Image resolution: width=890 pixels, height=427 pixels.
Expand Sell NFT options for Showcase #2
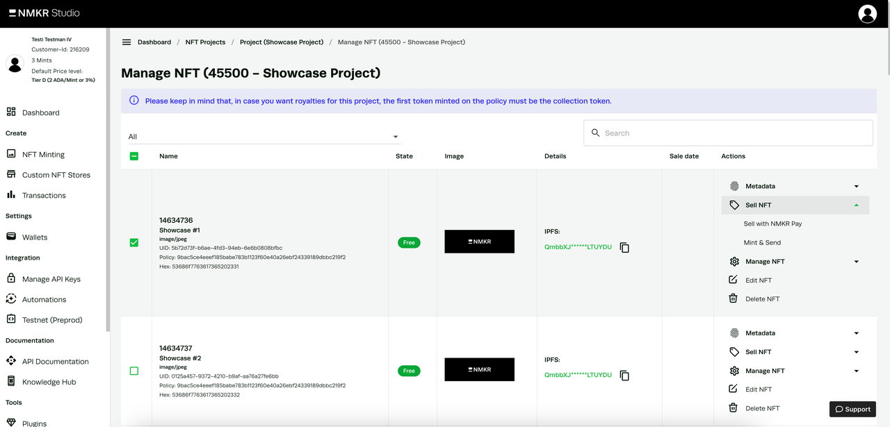856,352
